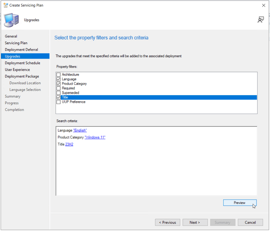Screen dimensions: 270x231
Task: Click the Create Servicing Plan title bar icon
Action: 6,5
